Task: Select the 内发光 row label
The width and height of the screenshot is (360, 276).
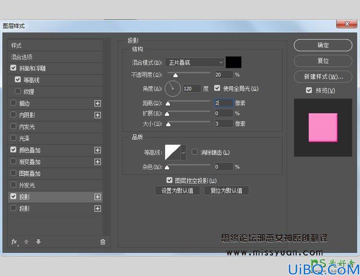Action: tap(27, 127)
